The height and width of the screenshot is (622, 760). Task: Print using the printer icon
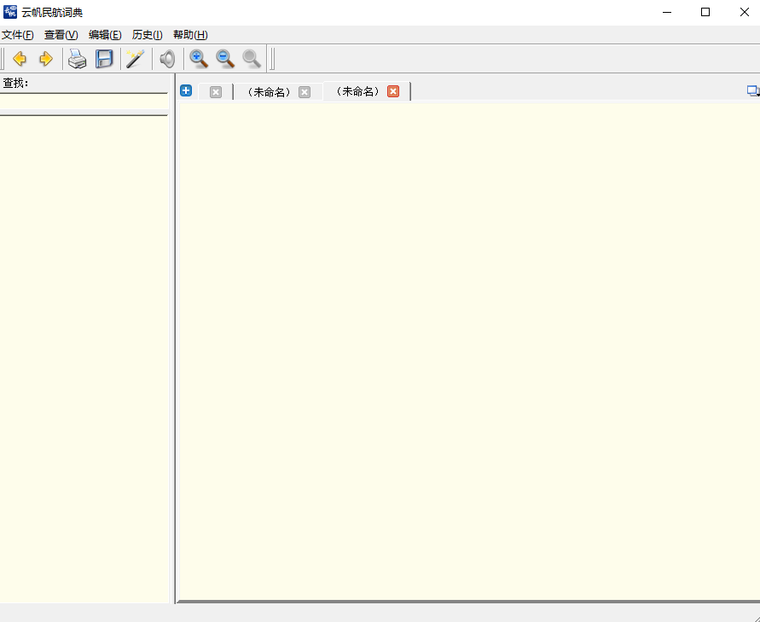pyautogui.click(x=78, y=59)
